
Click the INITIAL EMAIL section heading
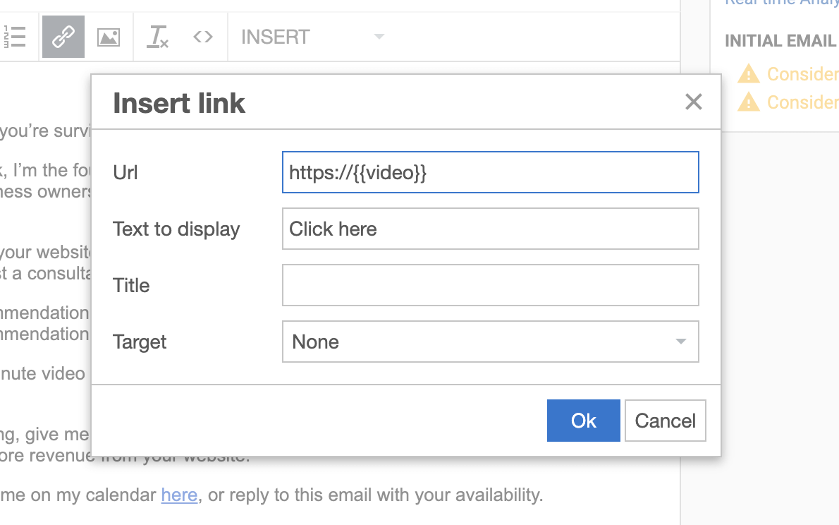(780, 41)
